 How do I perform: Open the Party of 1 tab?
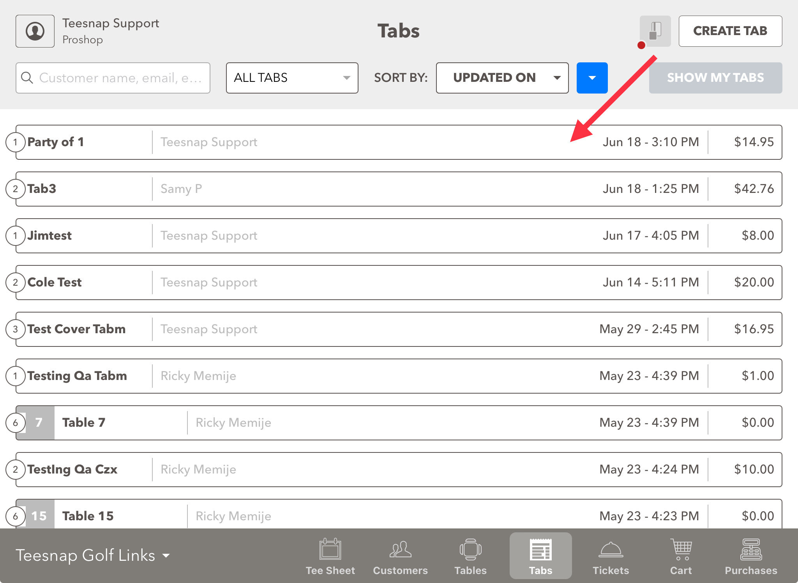point(399,142)
